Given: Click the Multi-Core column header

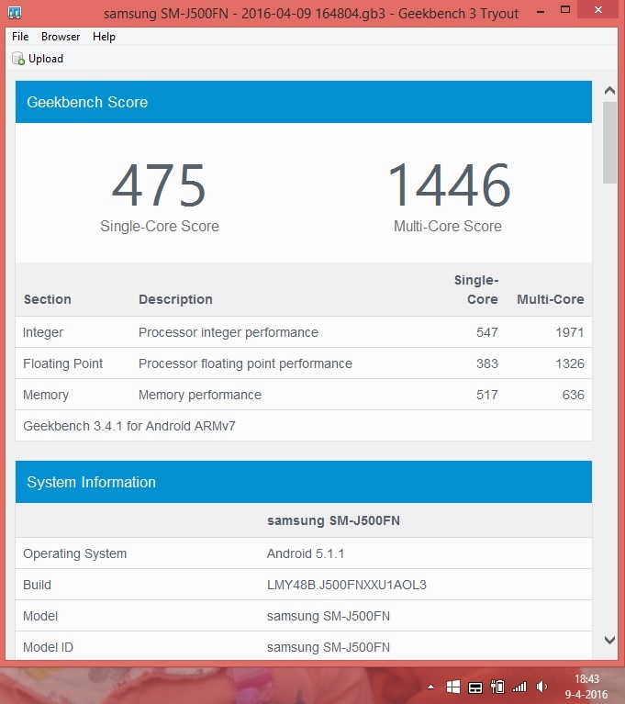Looking at the screenshot, I should coord(551,299).
